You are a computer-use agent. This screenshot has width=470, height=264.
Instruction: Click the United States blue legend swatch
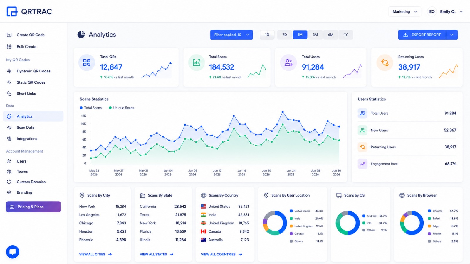tap(291, 211)
